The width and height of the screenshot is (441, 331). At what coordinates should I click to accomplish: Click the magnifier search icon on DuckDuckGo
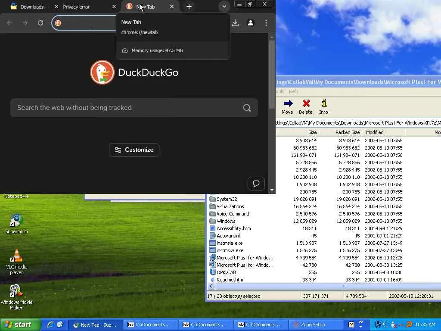click(247, 108)
